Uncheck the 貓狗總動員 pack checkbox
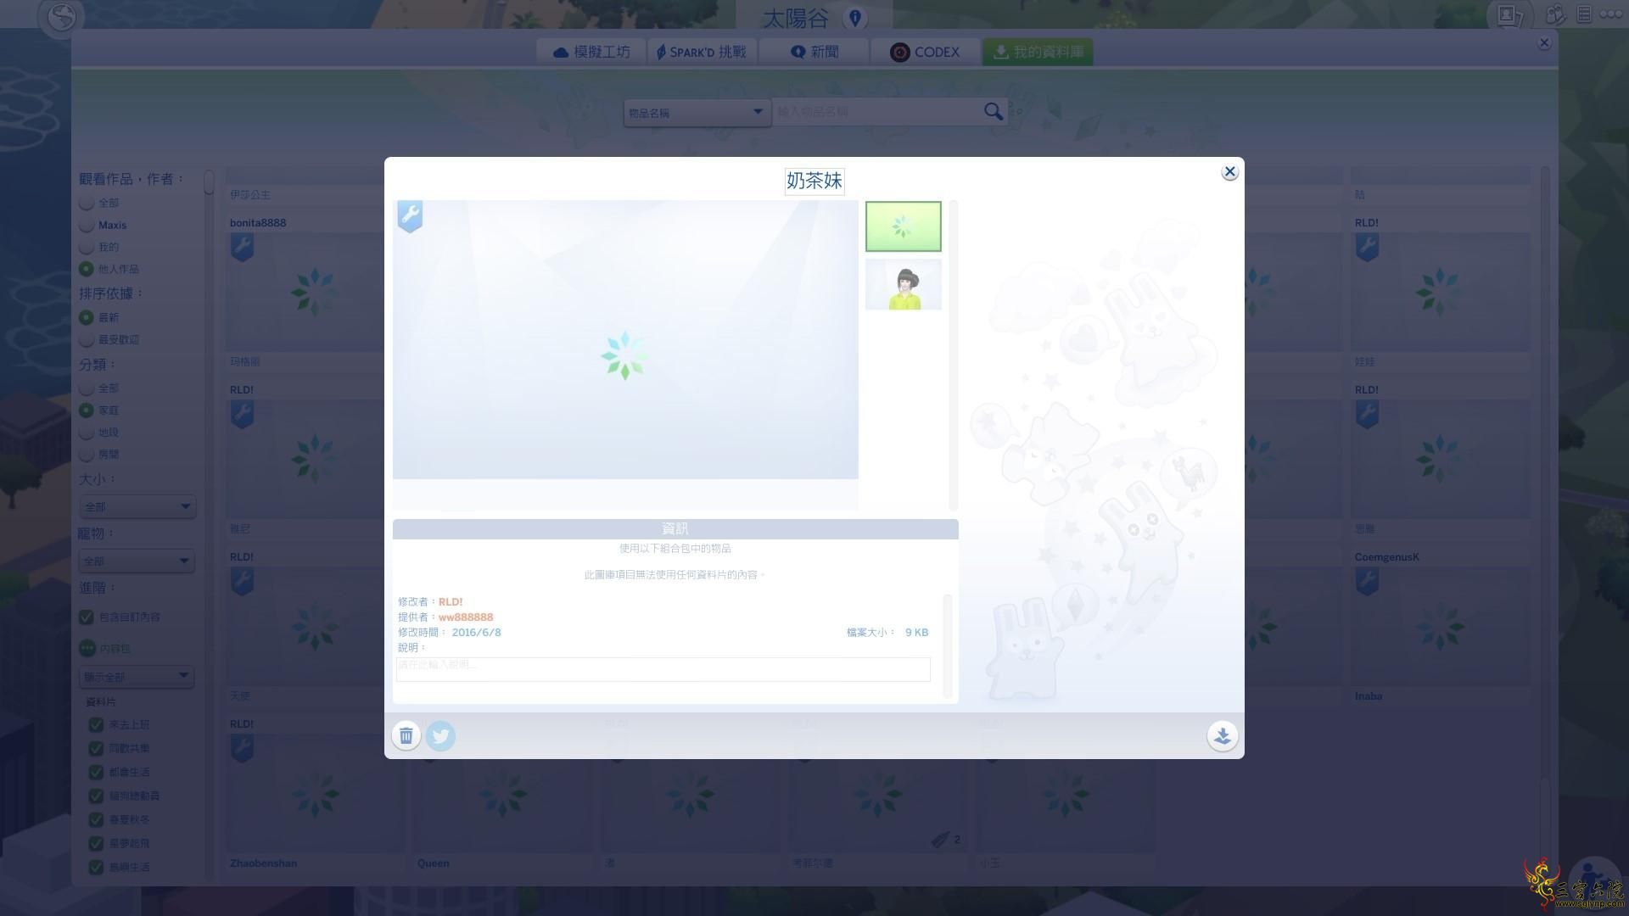 [96, 796]
